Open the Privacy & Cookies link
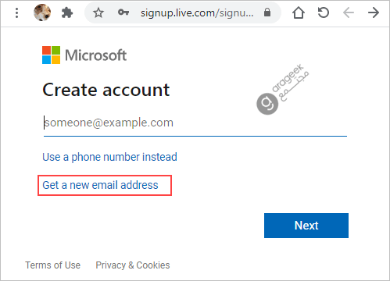Screen dimensions: 390x281 [x=133, y=265]
